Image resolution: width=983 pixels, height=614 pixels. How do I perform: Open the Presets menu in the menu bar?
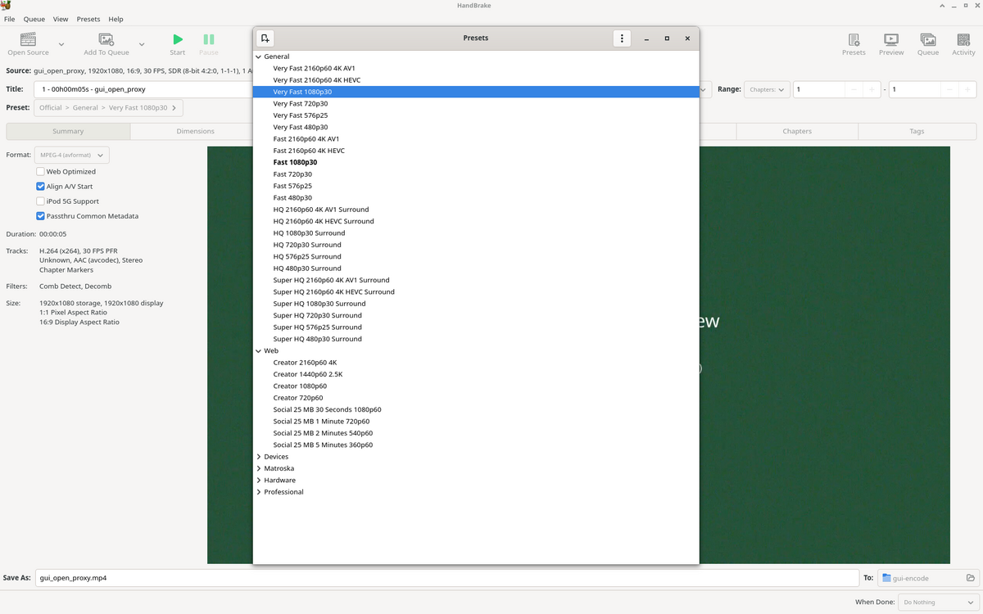(x=88, y=19)
